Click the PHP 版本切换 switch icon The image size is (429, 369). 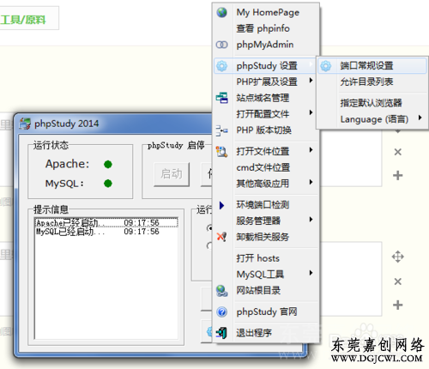221,130
